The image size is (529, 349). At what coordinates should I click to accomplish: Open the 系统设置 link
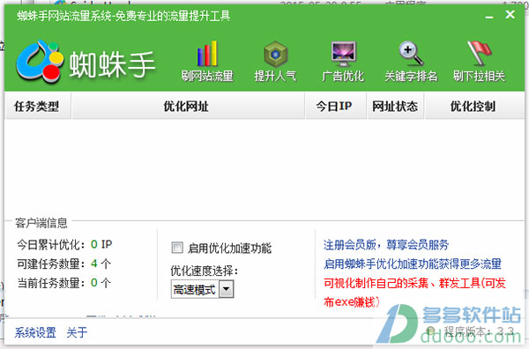click(x=35, y=332)
